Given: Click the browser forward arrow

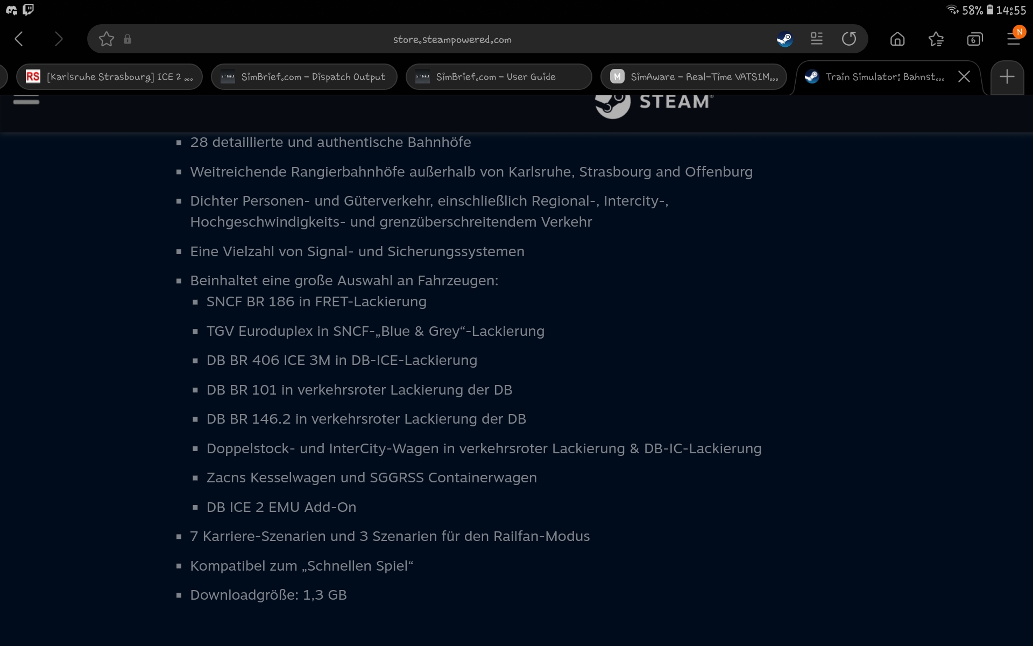Looking at the screenshot, I should pyautogui.click(x=59, y=39).
